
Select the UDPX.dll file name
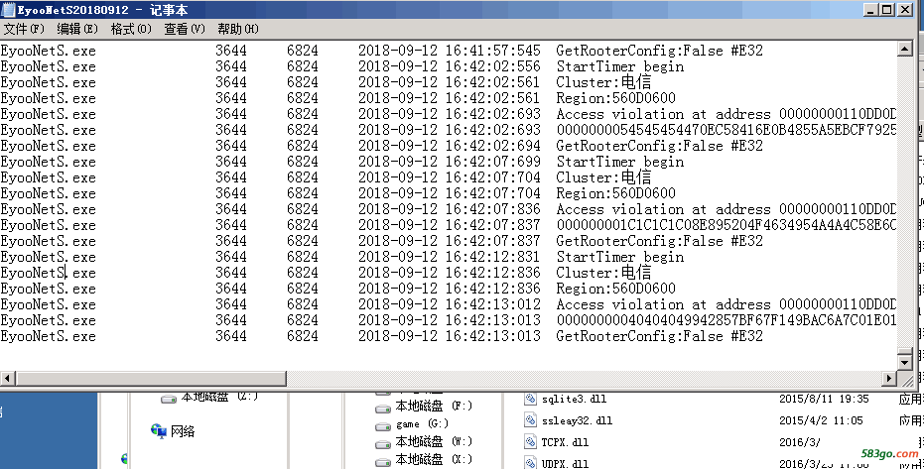point(566,463)
